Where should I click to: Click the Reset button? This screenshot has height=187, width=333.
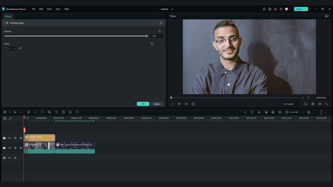click(157, 104)
